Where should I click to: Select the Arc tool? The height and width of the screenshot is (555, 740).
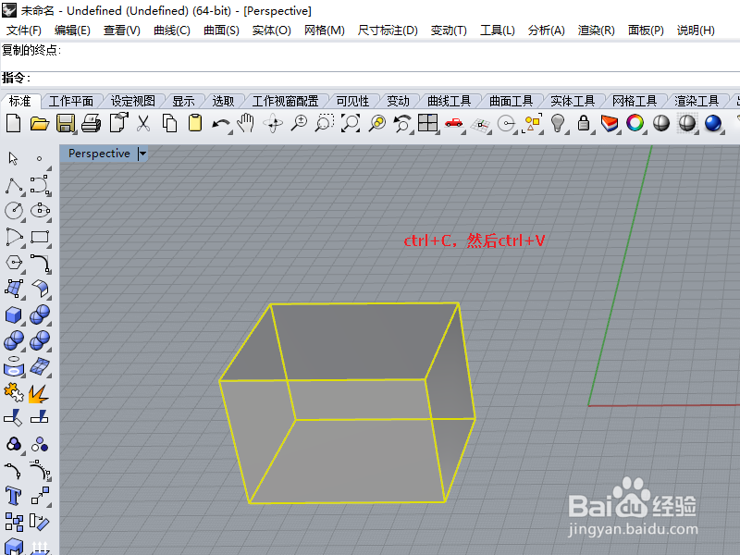click(x=14, y=237)
